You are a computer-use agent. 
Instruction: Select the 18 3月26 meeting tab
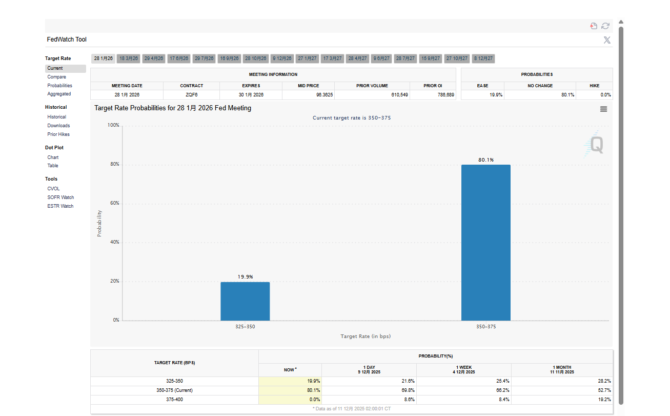(129, 58)
